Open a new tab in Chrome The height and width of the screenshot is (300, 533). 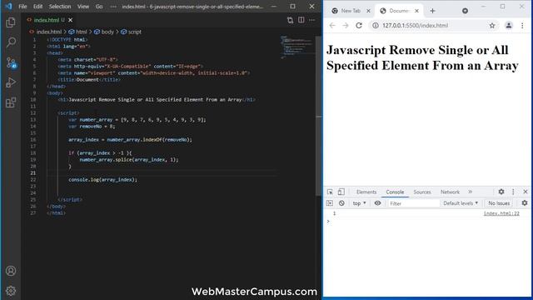(432, 11)
